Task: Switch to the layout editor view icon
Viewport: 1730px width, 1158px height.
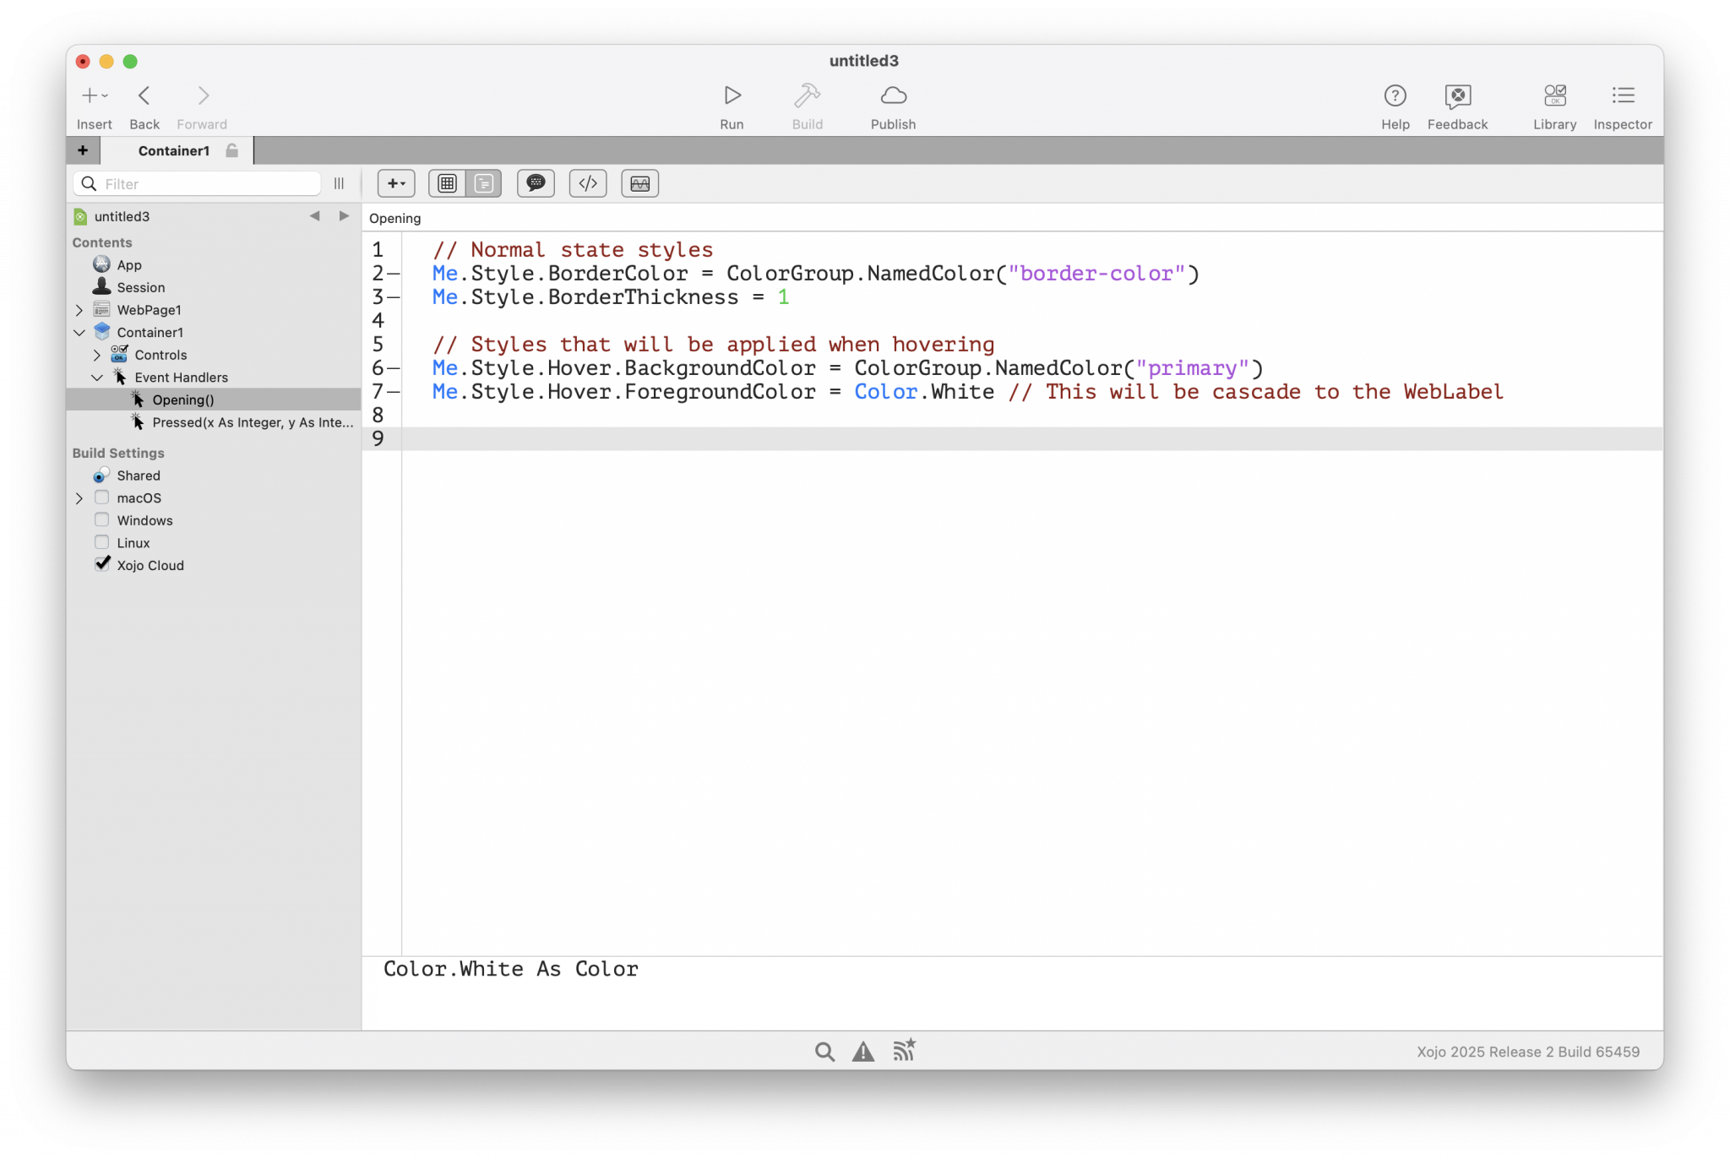Action: pos(447,183)
